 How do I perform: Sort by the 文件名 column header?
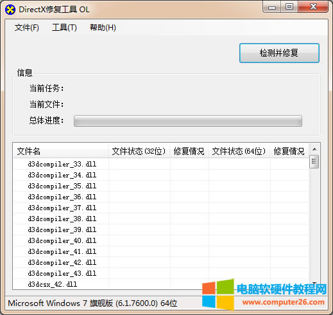point(60,151)
